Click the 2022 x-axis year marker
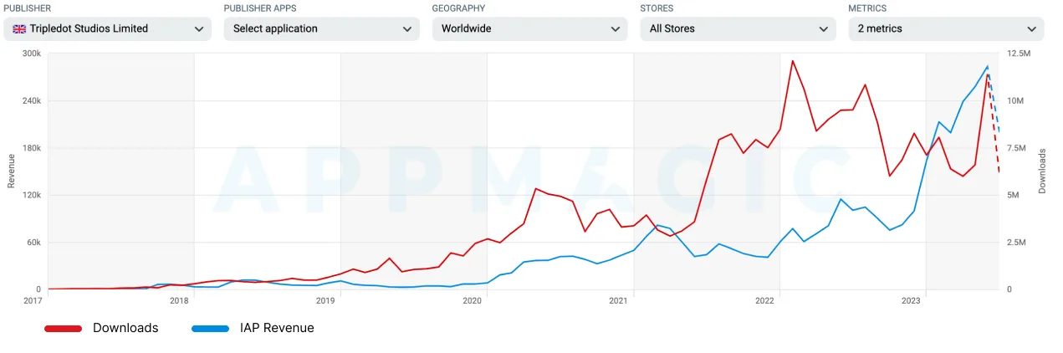1063x353 pixels. 764,299
